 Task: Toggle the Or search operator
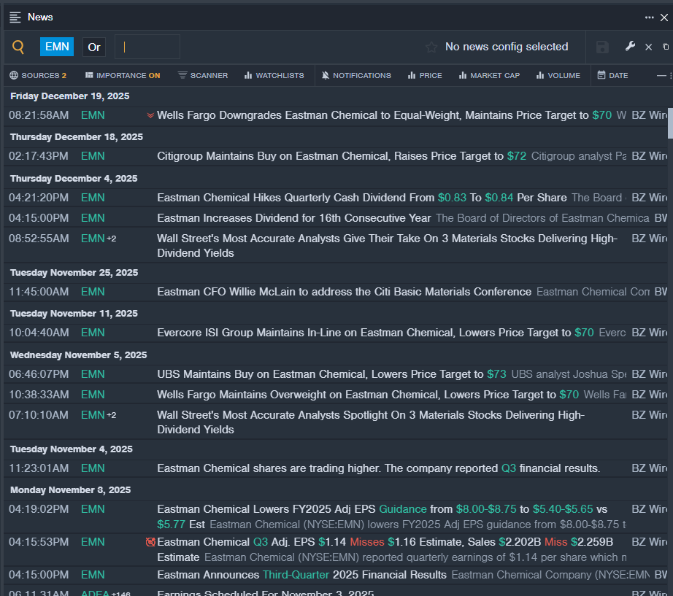click(x=94, y=47)
